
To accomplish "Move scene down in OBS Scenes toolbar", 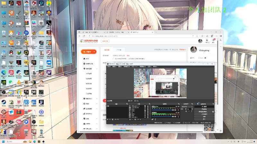I will point(118,119).
